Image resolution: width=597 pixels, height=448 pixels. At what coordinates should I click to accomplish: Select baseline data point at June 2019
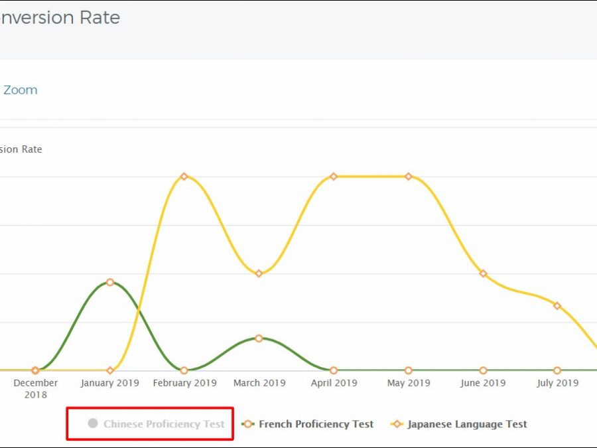point(483,370)
